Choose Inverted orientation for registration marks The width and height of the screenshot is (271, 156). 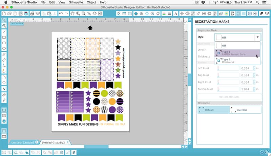(x=245, y=110)
